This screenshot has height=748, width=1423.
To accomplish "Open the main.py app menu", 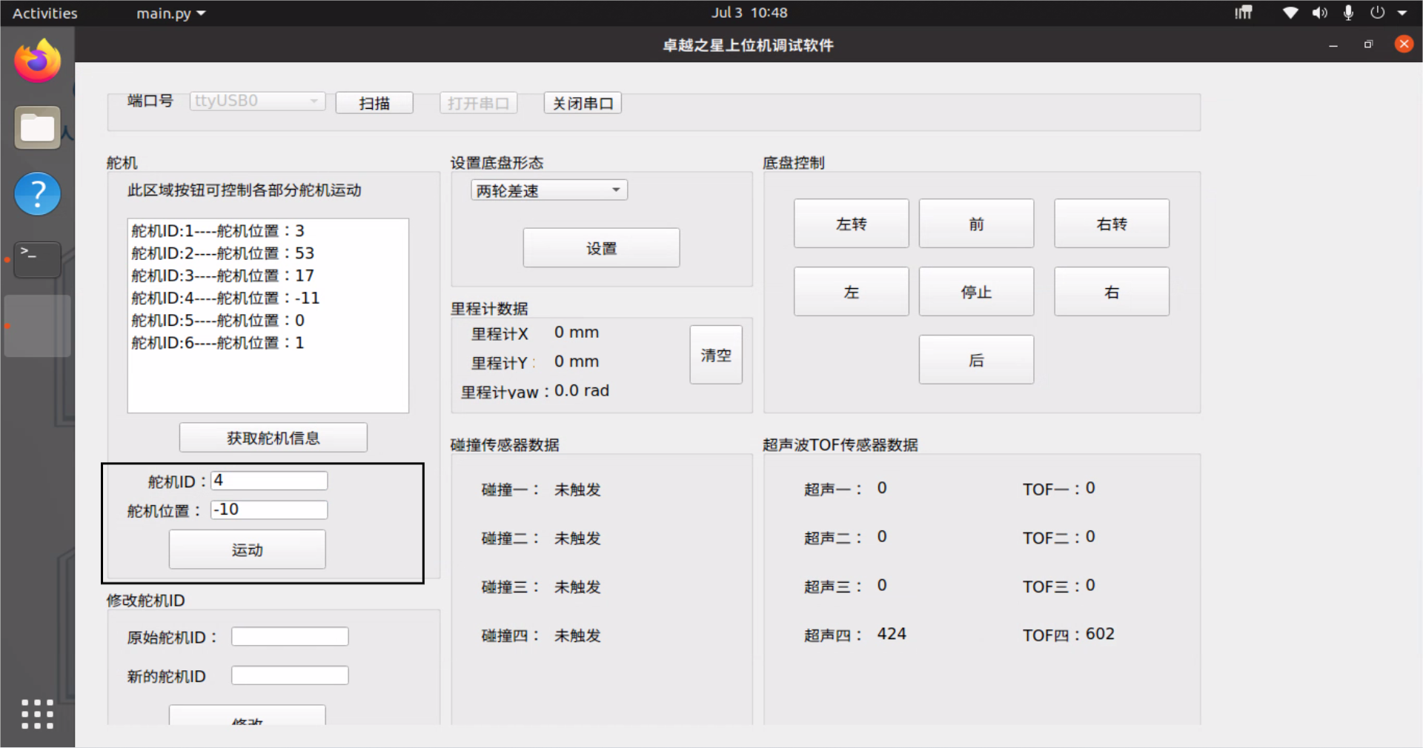I will [170, 13].
